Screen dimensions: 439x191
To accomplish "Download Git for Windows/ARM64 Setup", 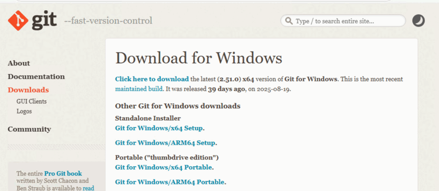I will pyautogui.click(x=165, y=143).
